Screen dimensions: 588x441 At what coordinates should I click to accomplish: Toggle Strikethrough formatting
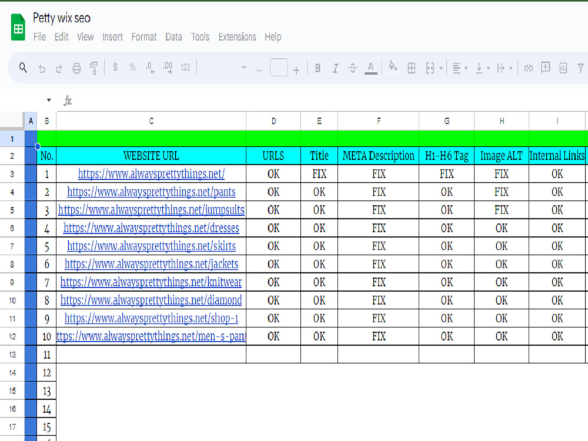click(353, 68)
